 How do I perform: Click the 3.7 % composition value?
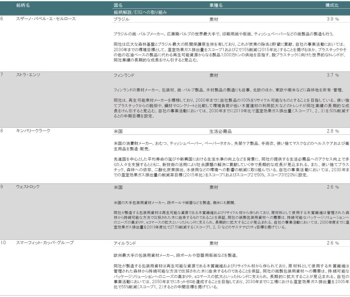tap(333, 75)
